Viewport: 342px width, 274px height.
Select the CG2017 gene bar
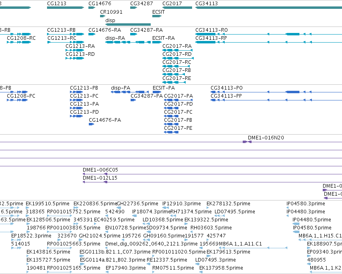point(177,8)
